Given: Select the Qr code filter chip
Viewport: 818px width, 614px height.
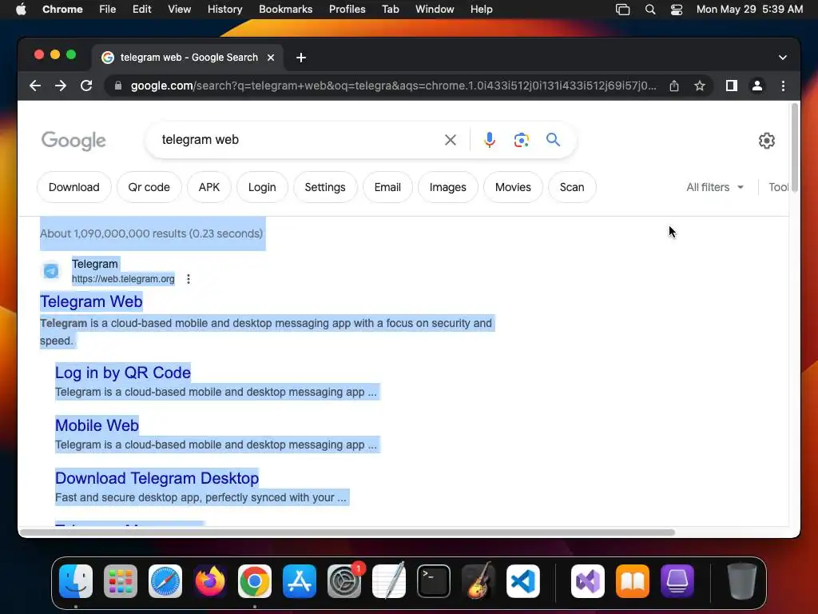Looking at the screenshot, I should click(x=149, y=187).
